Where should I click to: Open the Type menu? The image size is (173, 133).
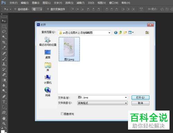tap(58, 3)
